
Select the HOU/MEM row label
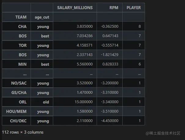(16, 111)
